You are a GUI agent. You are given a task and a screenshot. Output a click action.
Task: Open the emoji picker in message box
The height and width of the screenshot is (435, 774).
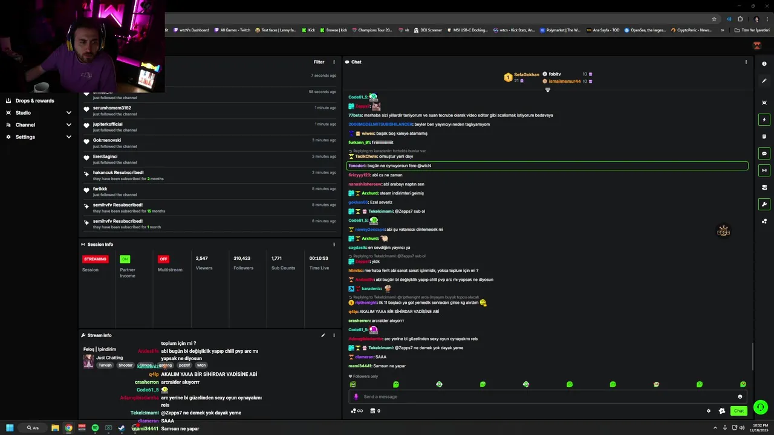740,397
